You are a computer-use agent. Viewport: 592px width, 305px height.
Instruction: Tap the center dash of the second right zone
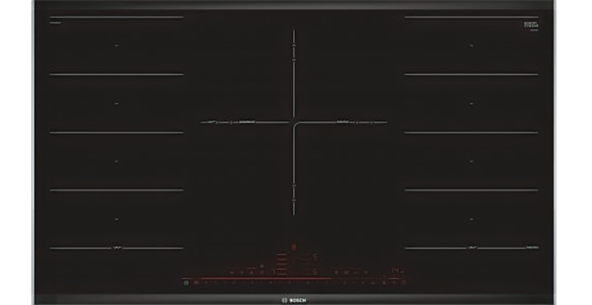[x=471, y=104]
